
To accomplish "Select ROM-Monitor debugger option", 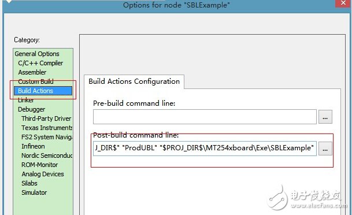I will [39, 165].
